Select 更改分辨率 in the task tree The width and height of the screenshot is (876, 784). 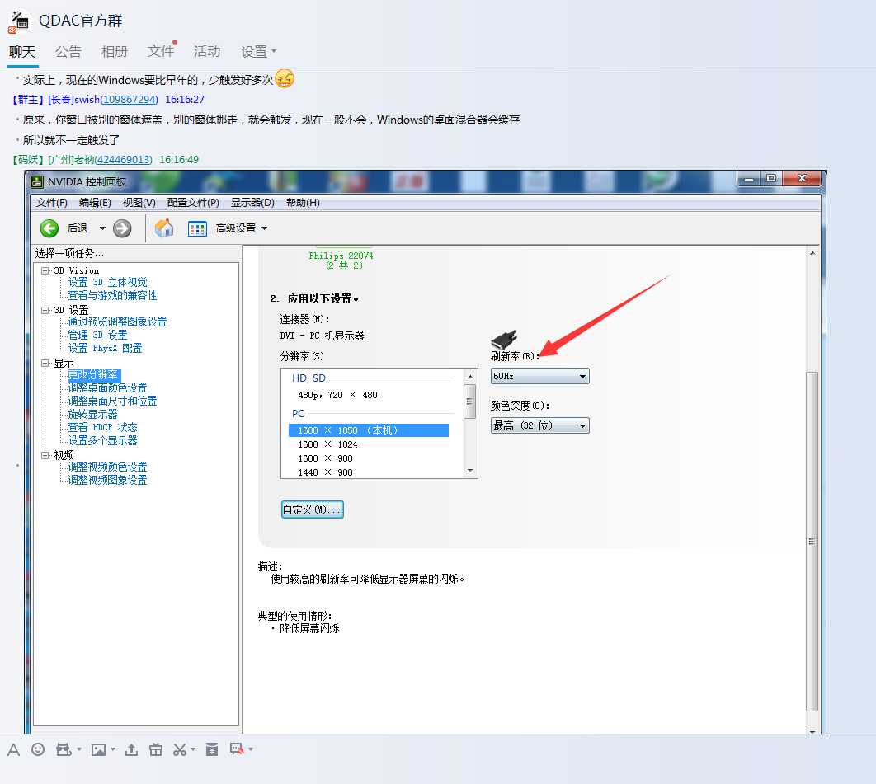[93, 375]
